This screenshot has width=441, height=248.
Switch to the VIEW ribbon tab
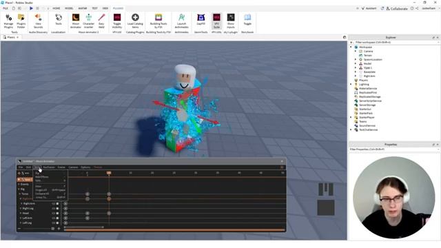pos(105,8)
